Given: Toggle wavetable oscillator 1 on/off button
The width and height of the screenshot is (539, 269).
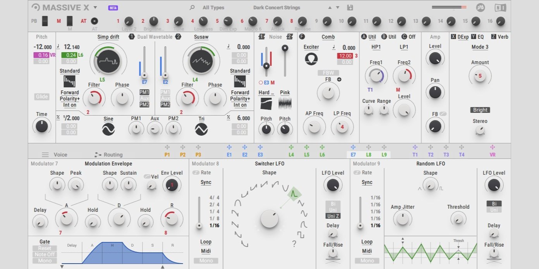Looking at the screenshot, I should coord(132,37).
